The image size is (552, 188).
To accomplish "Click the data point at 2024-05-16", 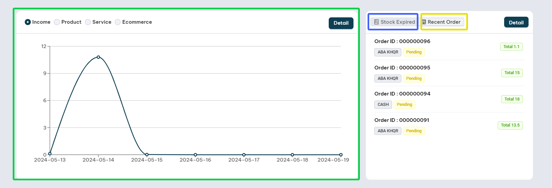I will click(x=195, y=155).
